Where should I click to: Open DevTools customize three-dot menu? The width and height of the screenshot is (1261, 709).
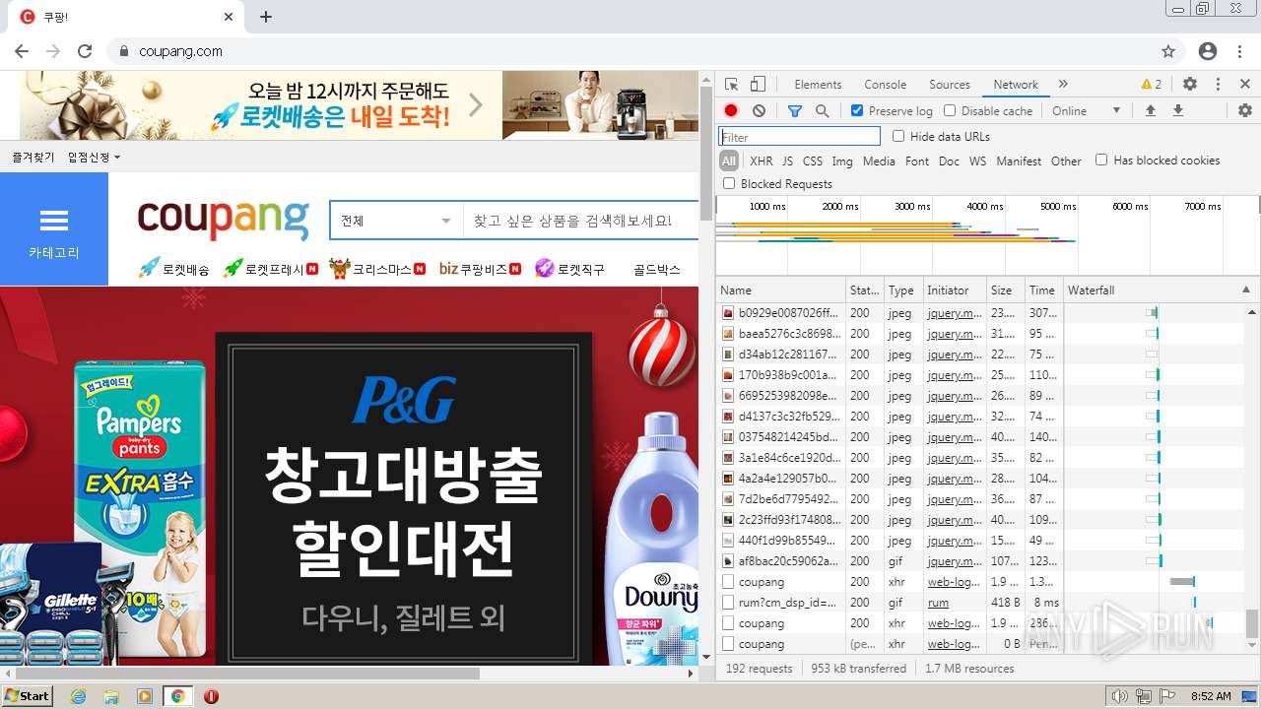[x=1218, y=85]
